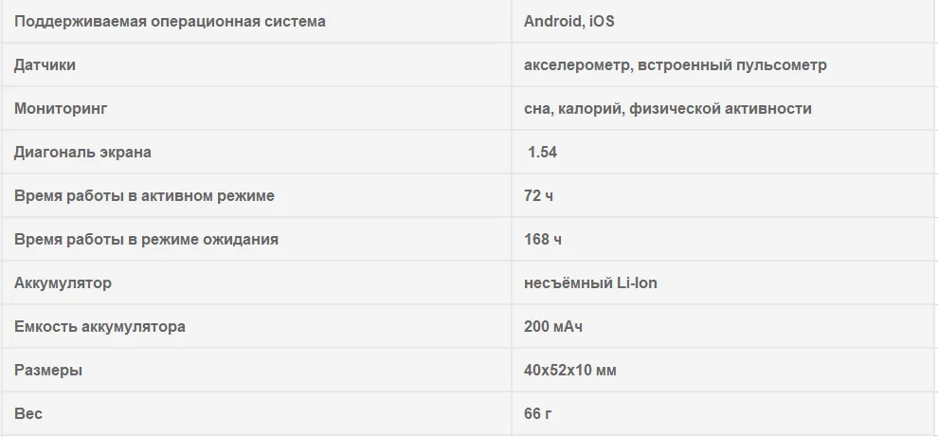Screen dimensions: 938x437
Task: Select the "200 мАч" capacity value
Action: pyautogui.click(x=553, y=327)
